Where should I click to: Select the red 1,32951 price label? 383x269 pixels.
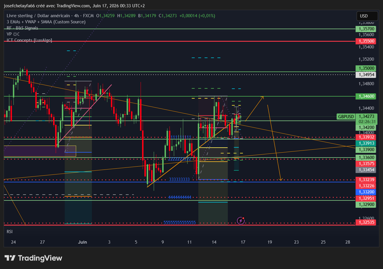coord(365,198)
